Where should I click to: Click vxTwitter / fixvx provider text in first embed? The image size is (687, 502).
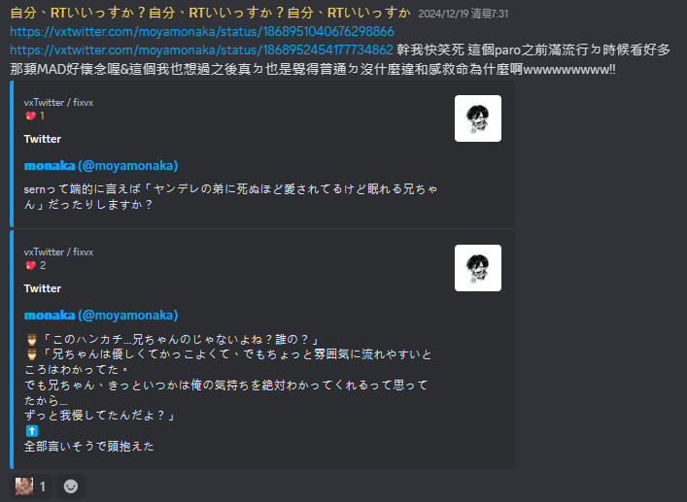(x=58, y=102)
